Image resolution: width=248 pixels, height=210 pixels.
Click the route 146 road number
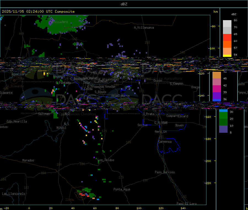(x=182, y=52)
